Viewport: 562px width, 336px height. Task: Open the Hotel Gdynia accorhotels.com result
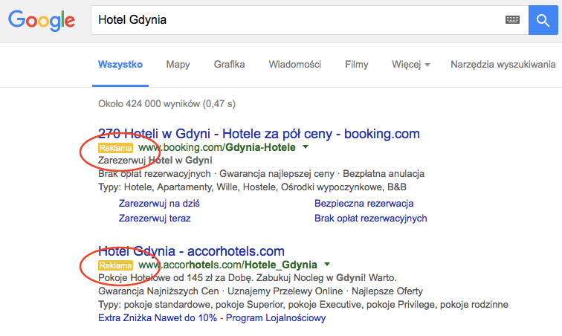[191, 251]
